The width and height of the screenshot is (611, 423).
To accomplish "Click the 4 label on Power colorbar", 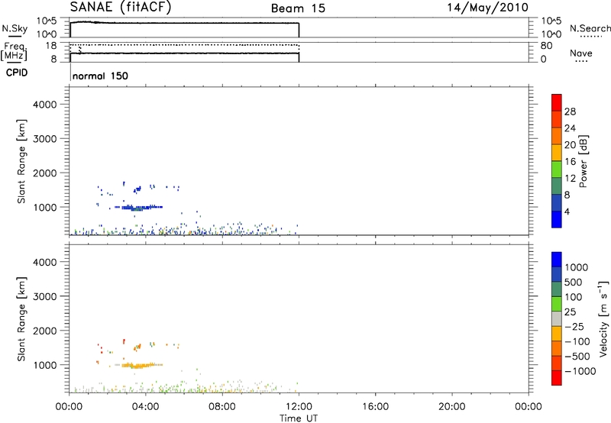I will (567, 211).
